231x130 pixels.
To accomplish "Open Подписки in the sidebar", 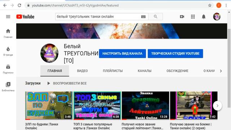I will pos(8,69).
